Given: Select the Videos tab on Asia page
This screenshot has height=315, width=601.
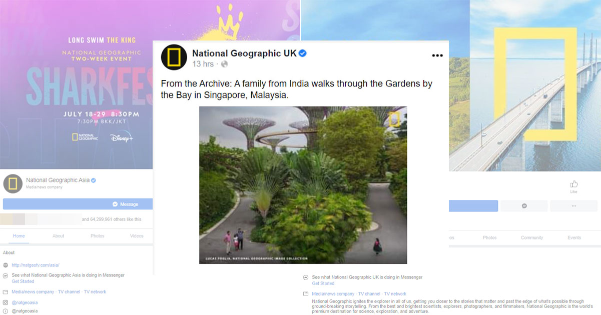Looking at the screenshot, I should [137, 236].
